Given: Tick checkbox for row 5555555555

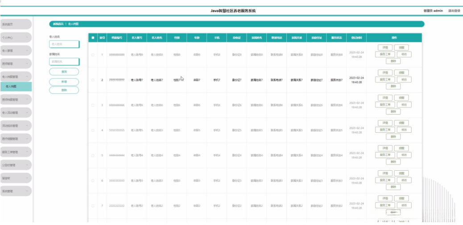Looking at the screenshot, I should 93,131.
